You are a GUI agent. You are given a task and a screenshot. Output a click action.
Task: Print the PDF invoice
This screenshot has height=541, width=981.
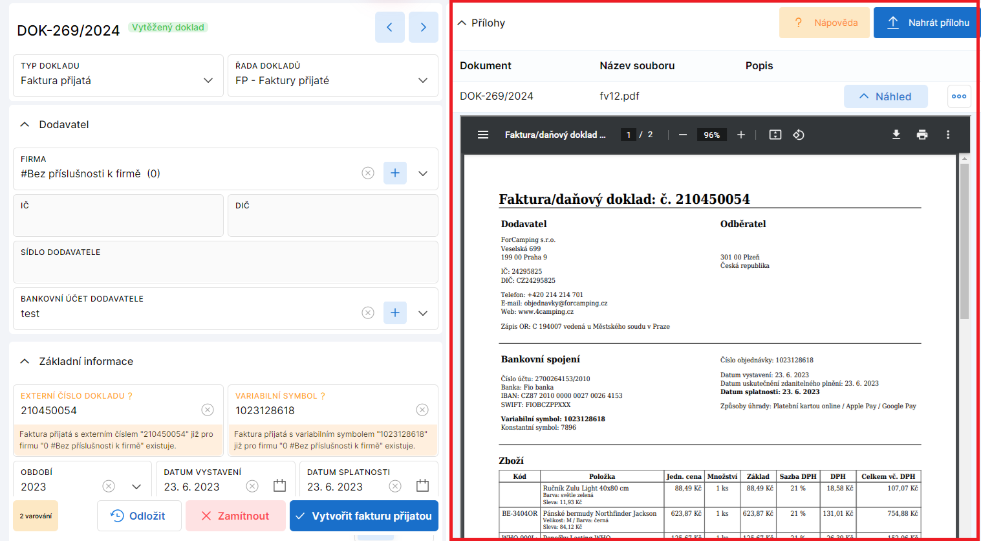coord(922,135)
